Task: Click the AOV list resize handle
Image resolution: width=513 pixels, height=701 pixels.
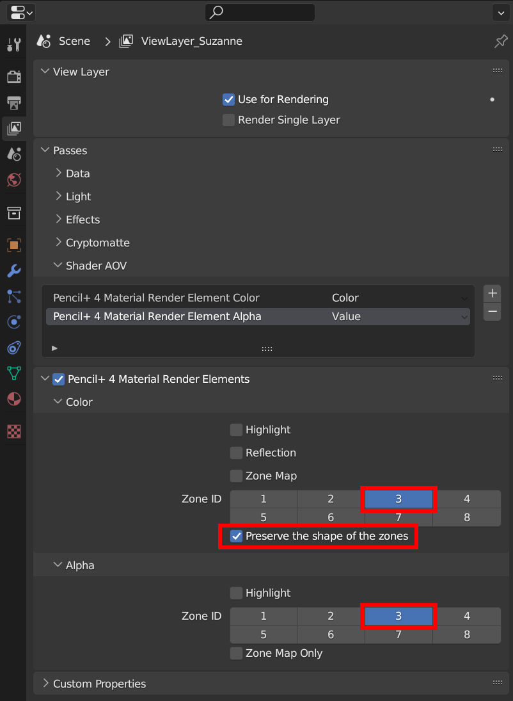Action: click(x=267, y=349)
